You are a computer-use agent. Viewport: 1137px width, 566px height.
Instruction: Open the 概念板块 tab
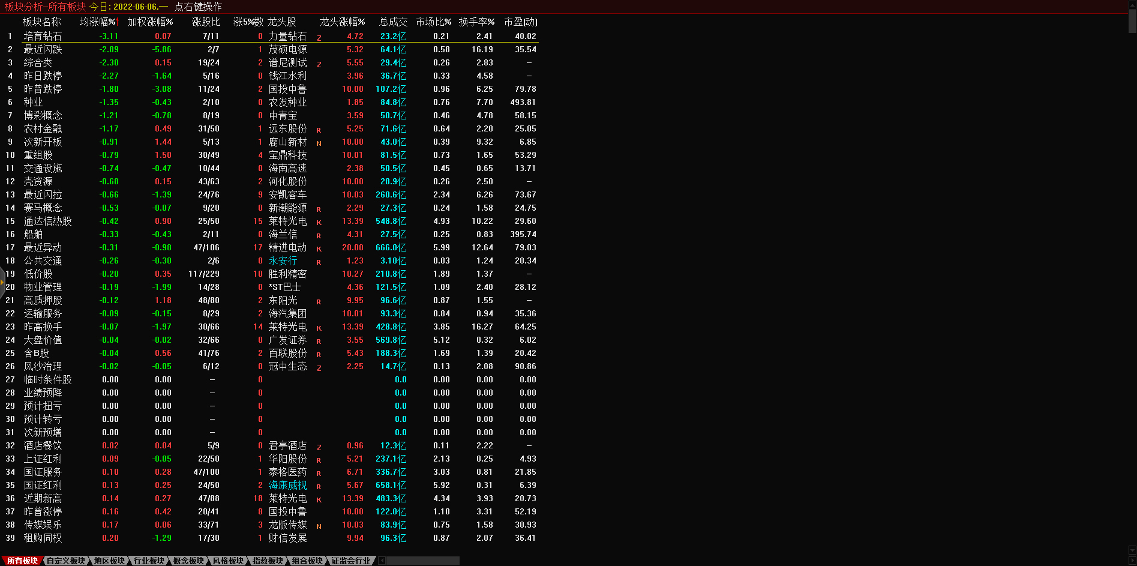click(x=188, y=561)
